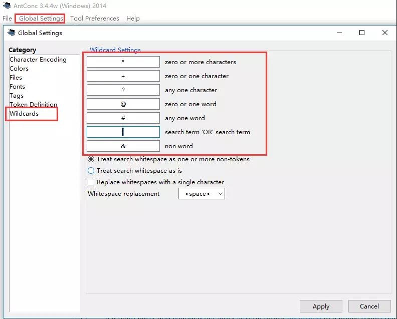The width and height of the screenshot is (397, 319).
Task: Open the Global Settings menu
Action: pyautogui.click(x=41, y=19)
